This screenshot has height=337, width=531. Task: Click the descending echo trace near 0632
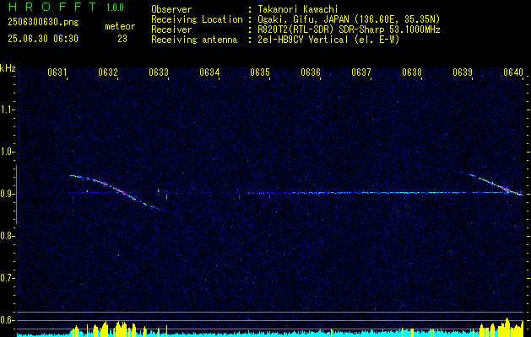116,190
